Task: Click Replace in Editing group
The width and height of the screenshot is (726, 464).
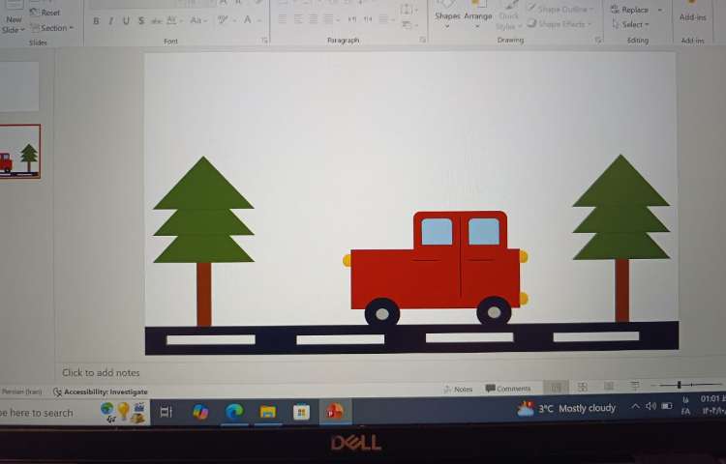Action: coord(635,10)
